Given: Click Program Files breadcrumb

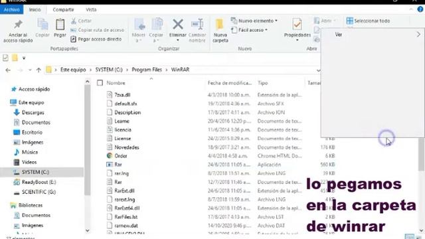Looking at the screenshot, I should (x=147, y=70).
